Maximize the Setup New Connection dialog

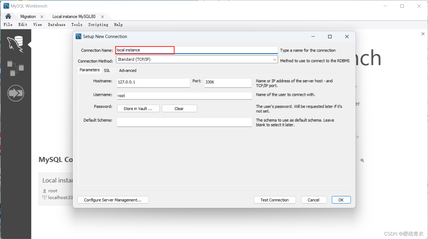330,37
